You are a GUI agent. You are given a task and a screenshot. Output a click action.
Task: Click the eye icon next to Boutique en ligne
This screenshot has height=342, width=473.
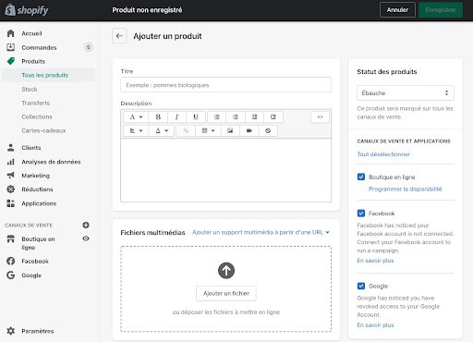[x=86, y=238]
